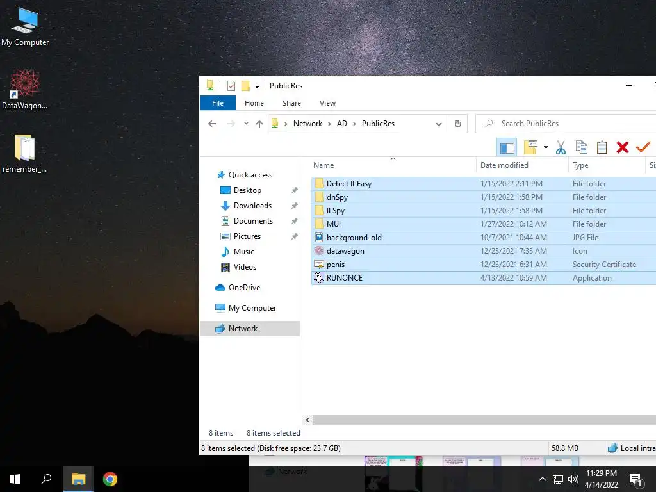Click the Copy icon in the toolbar
This screenshot has width=656, height=492.
[x=581, y=147]
